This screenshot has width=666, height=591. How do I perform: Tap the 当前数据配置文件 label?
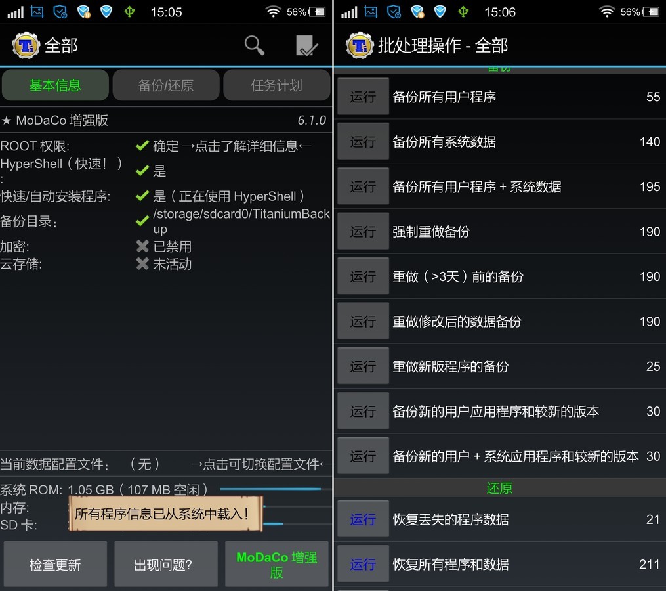pyautogui.click(x=55, y=464)
